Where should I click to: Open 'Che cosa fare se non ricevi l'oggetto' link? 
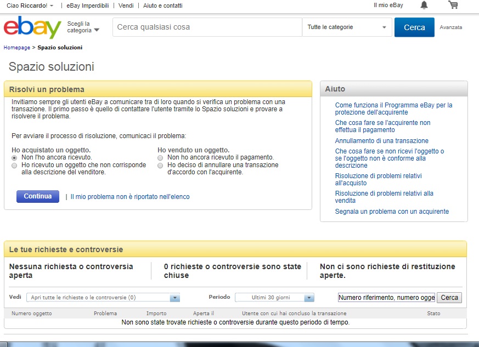(x=390, y=158)
